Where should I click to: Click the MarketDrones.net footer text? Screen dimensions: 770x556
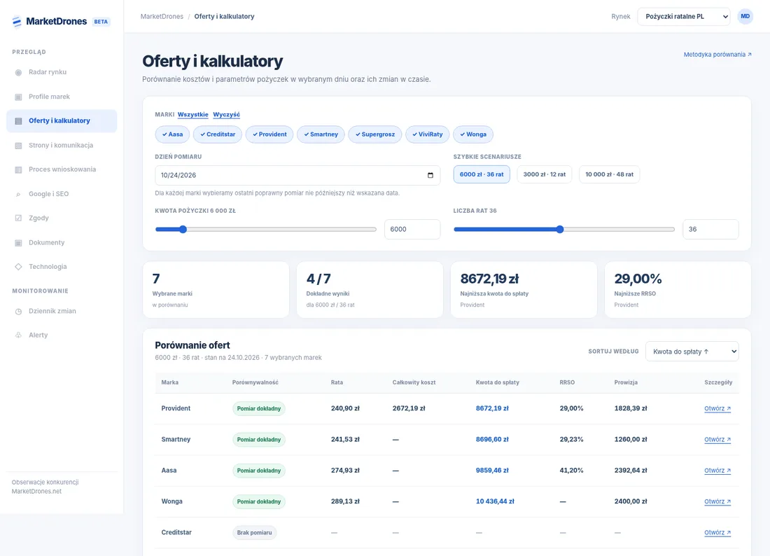click(x=37, y=492)
